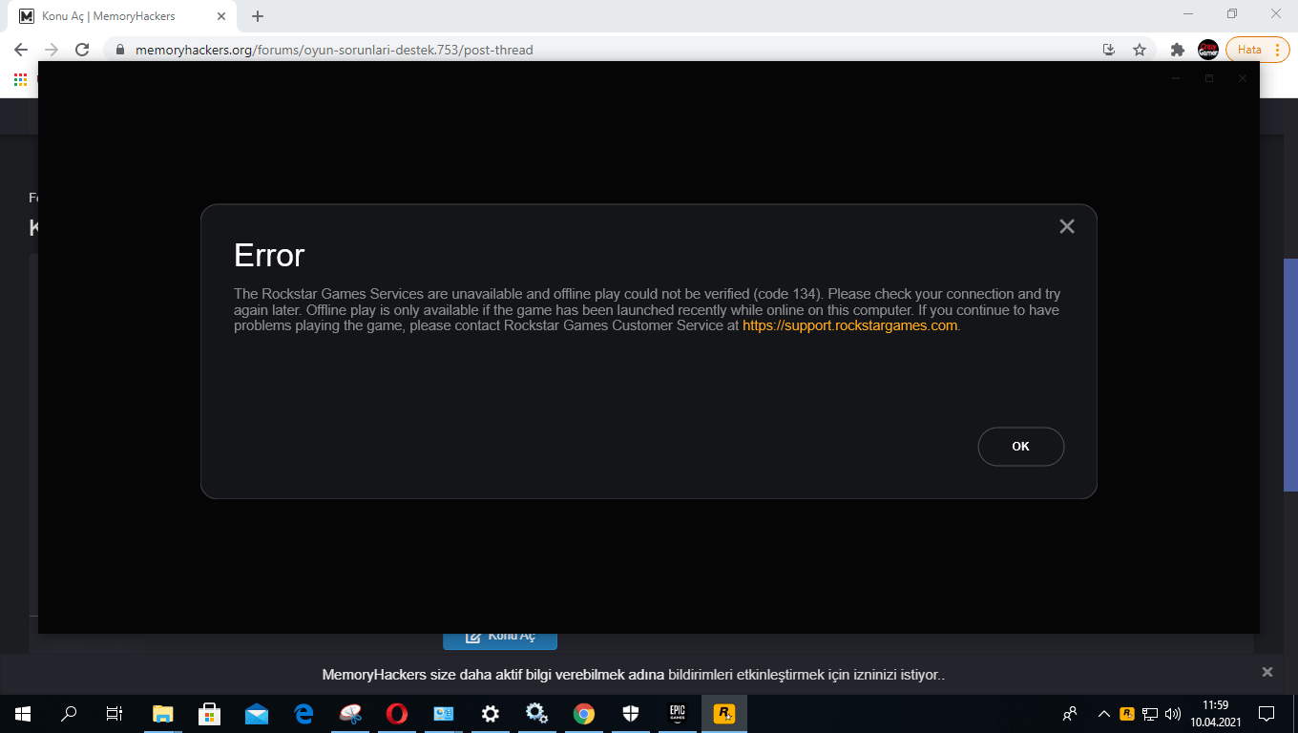Open the Apps grid in bookmarks bar

pos(21,80)
